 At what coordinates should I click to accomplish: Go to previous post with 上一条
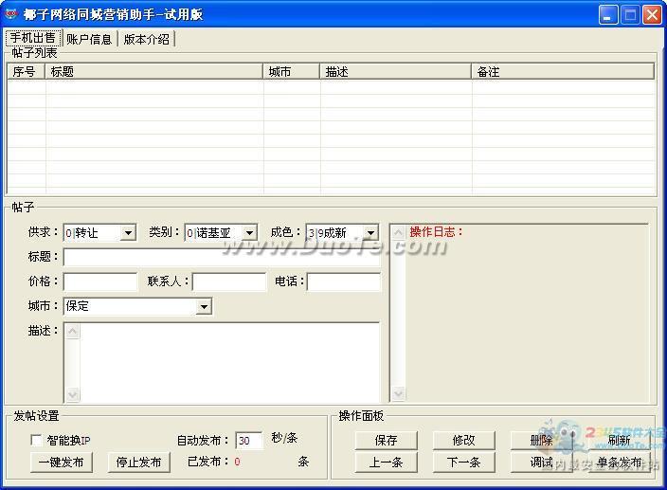(x=387, y=463)
